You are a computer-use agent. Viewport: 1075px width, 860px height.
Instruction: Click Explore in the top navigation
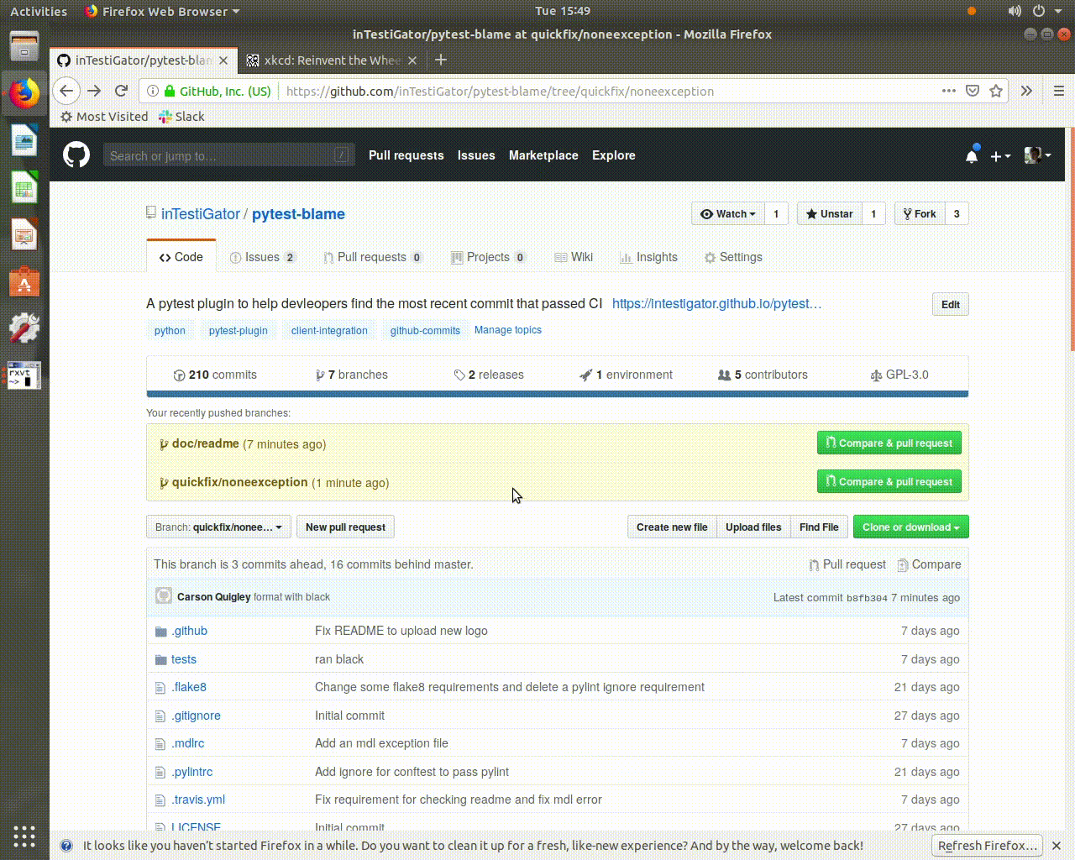(x=614, y=155)
